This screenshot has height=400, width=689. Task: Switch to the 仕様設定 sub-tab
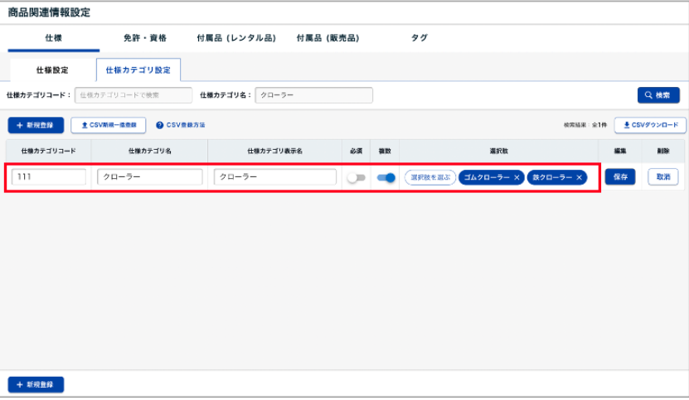(52, 70)
